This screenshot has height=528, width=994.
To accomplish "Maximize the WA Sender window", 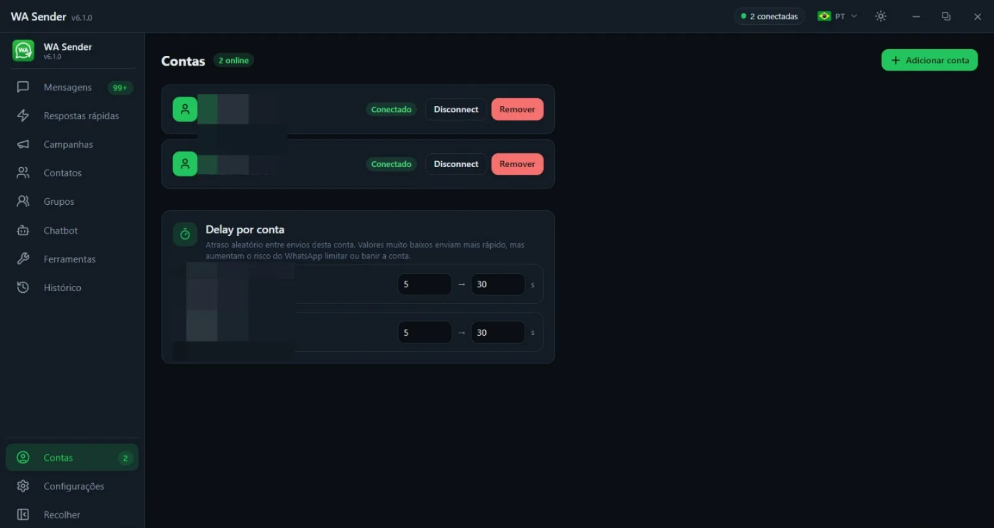I will [946, 16].
